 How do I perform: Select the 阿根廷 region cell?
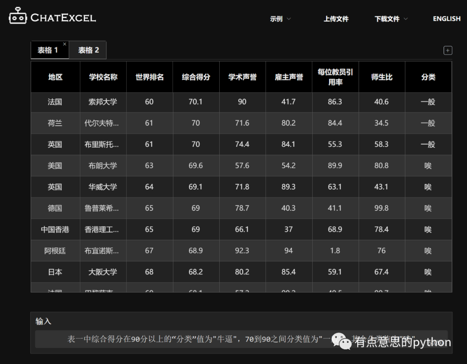(55, 251)
